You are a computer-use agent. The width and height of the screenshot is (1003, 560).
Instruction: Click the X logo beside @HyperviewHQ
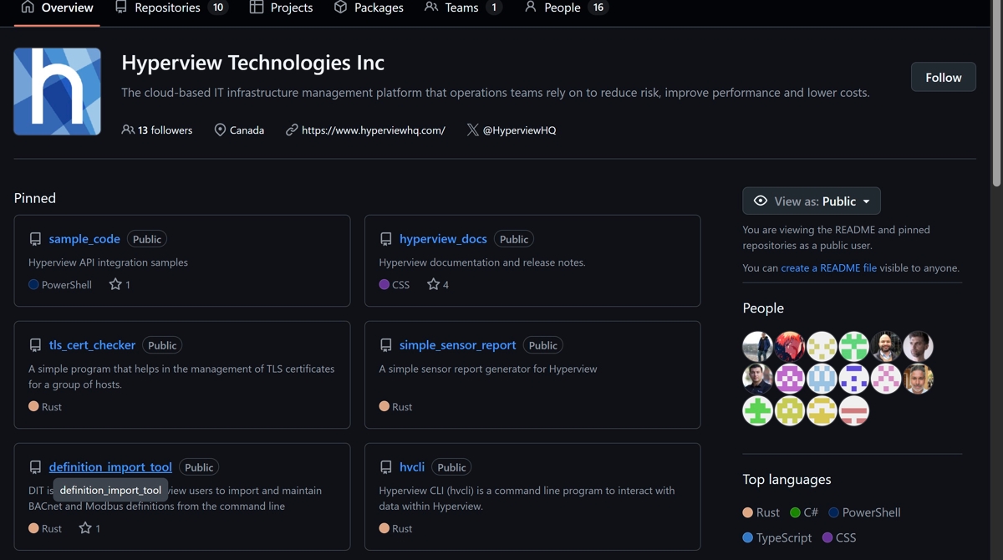point(473,130)
